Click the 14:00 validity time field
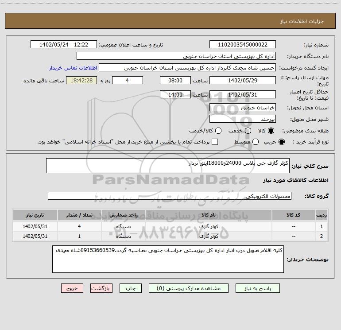 [x=175, y=95]
